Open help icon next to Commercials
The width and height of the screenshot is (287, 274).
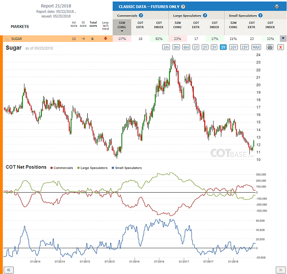(141, 15)
